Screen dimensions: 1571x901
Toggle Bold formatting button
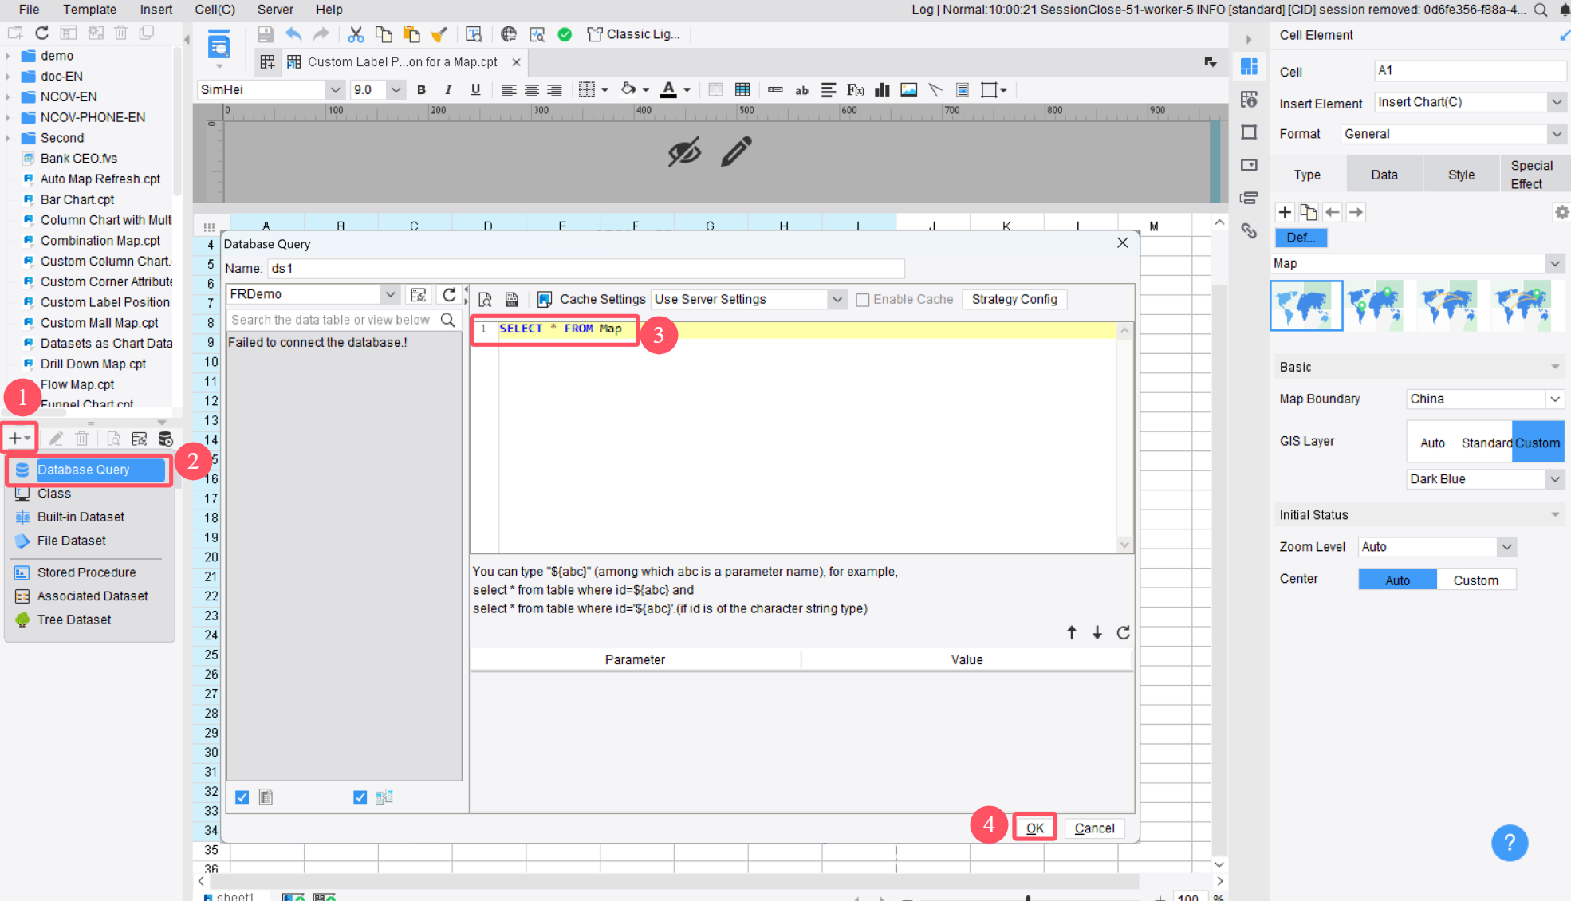pyautogui.click(x=421, y=90)
